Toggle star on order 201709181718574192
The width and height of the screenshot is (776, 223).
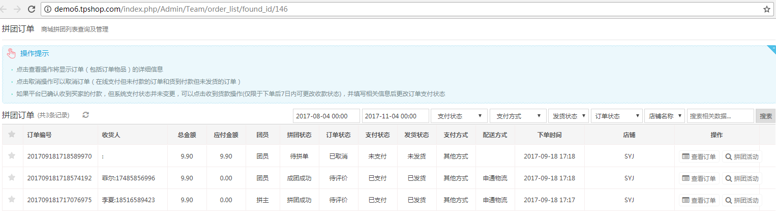tap(12, 178)
